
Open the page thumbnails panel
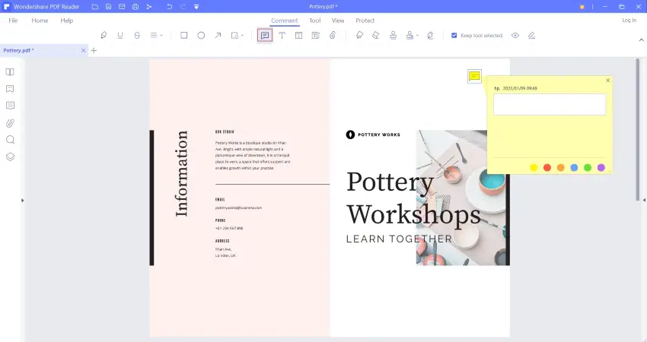[x=10, y=72]
